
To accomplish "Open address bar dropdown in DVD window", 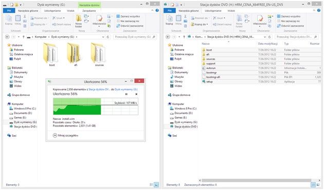I will [264, 37].
